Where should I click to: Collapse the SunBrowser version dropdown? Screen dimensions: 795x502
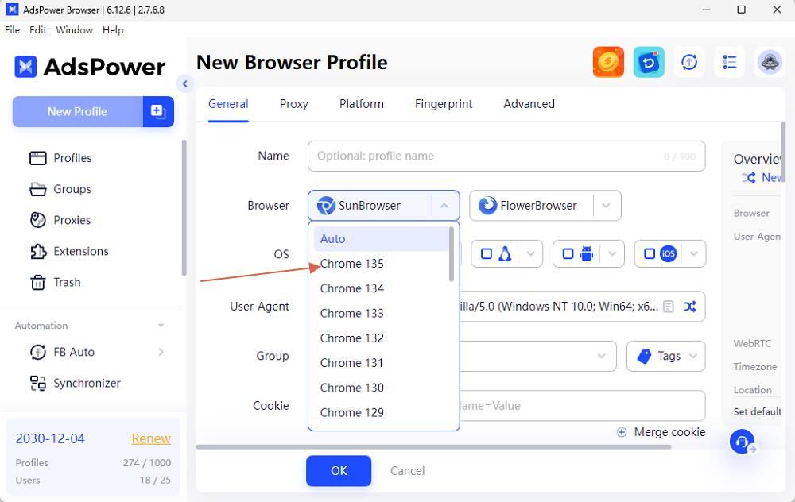(444, 206)
